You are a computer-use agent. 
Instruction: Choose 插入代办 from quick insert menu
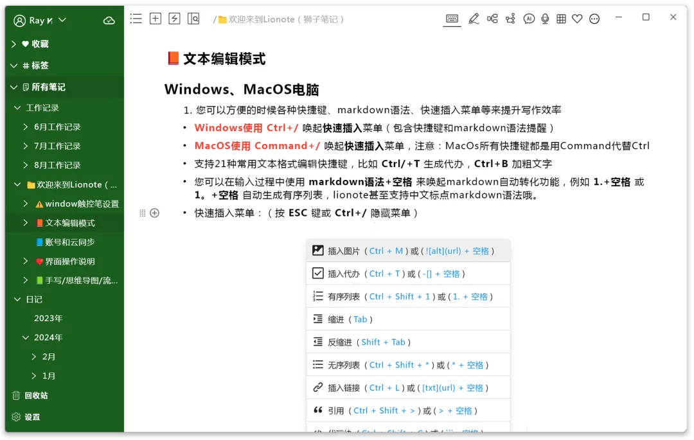coord(408,274)
